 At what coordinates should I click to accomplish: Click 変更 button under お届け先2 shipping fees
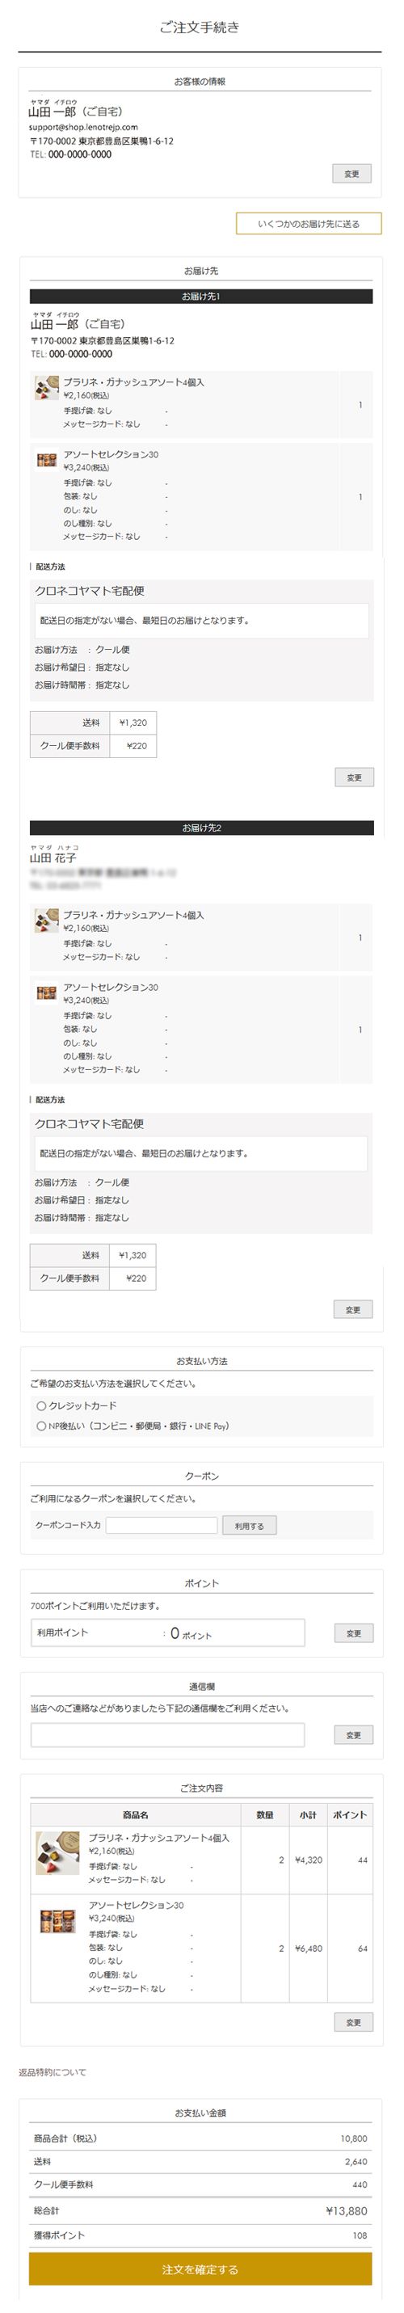[353, 1309]
